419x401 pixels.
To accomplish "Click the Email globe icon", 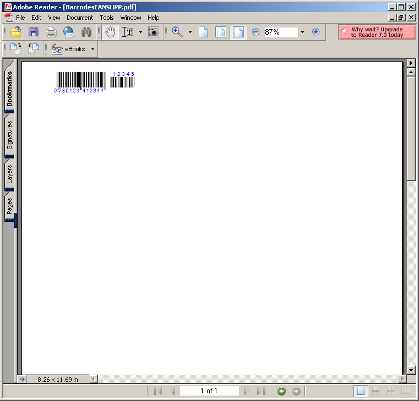I will point(69,32).
